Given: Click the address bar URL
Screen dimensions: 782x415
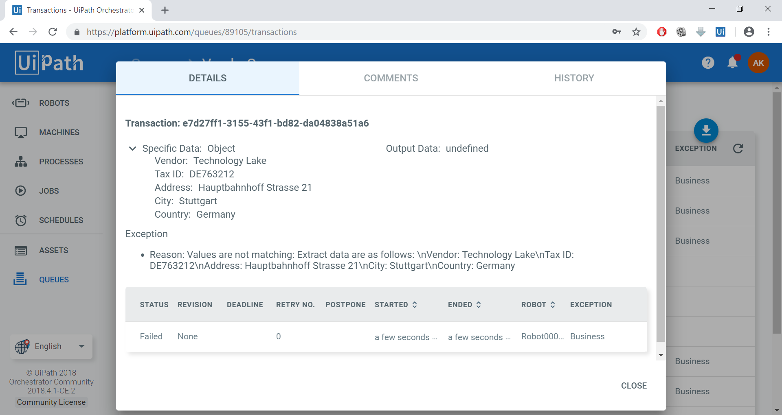Looking at the screenshot, I should click(x=191, y=32).
